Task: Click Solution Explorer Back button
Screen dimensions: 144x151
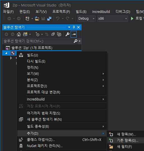Action: click(6, 34)
